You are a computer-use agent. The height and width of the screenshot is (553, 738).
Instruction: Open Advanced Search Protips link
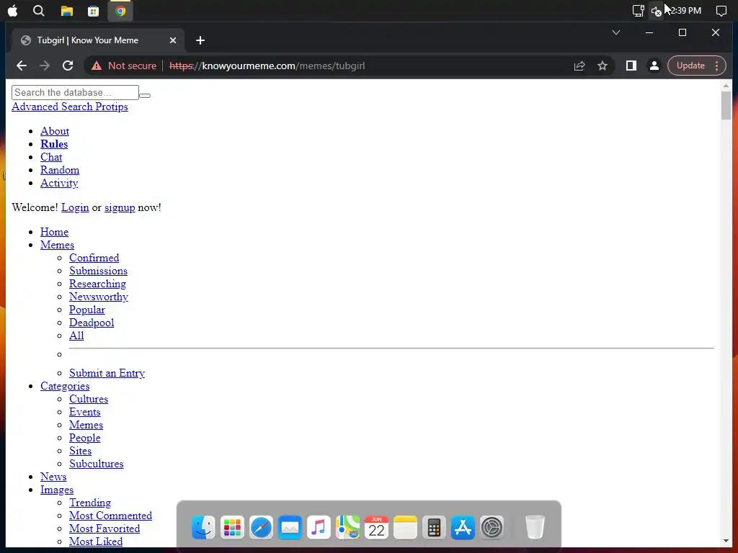point(70,107)
